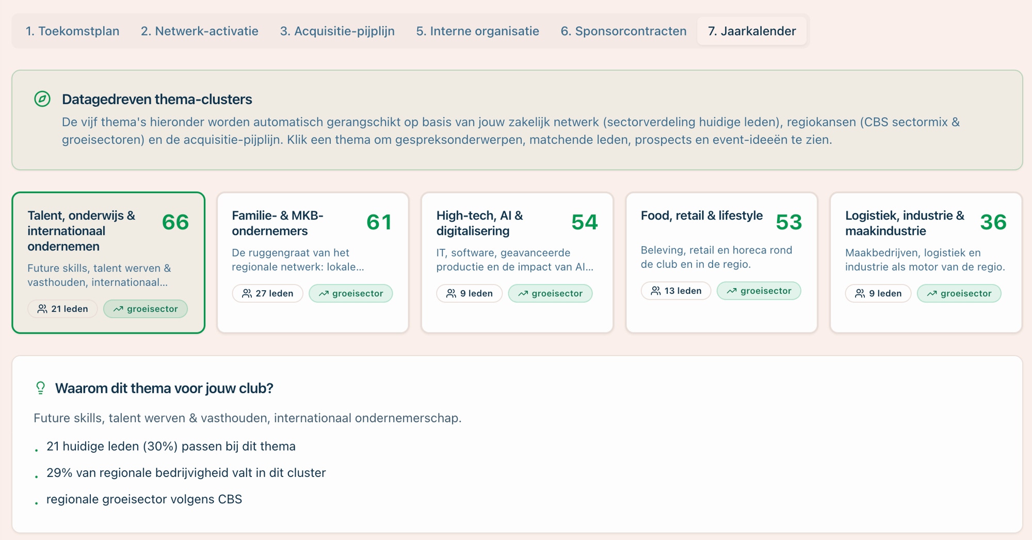Viewport: 1032px width, 540px height.
Task: Click people icon in 27 leden badge
Action: click(247, 293)
